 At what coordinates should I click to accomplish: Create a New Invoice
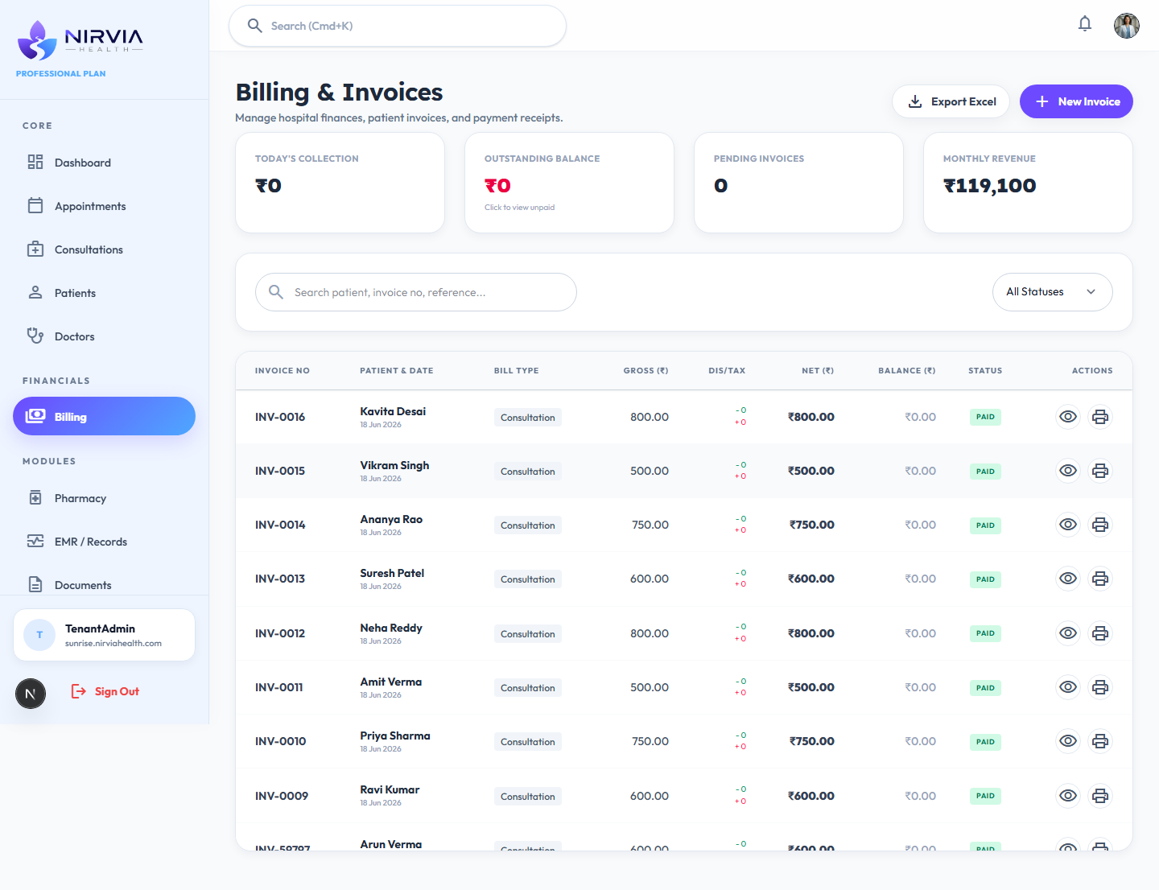(x=1076, y=101)
